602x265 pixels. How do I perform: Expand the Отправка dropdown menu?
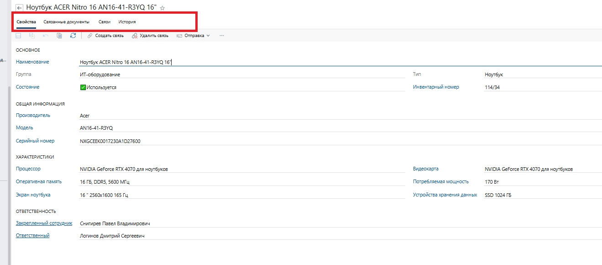194,36
